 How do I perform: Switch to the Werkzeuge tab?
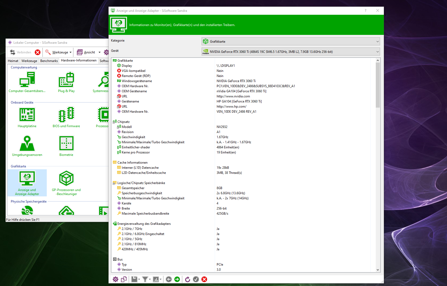tap(29, 61)
